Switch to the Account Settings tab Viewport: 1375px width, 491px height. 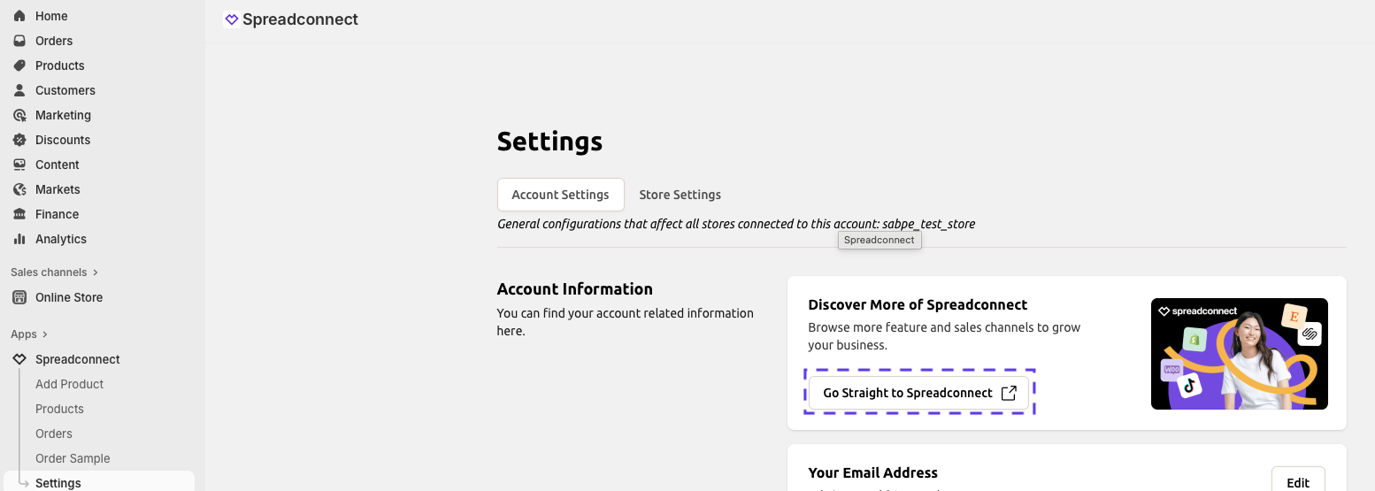point(561,195)
